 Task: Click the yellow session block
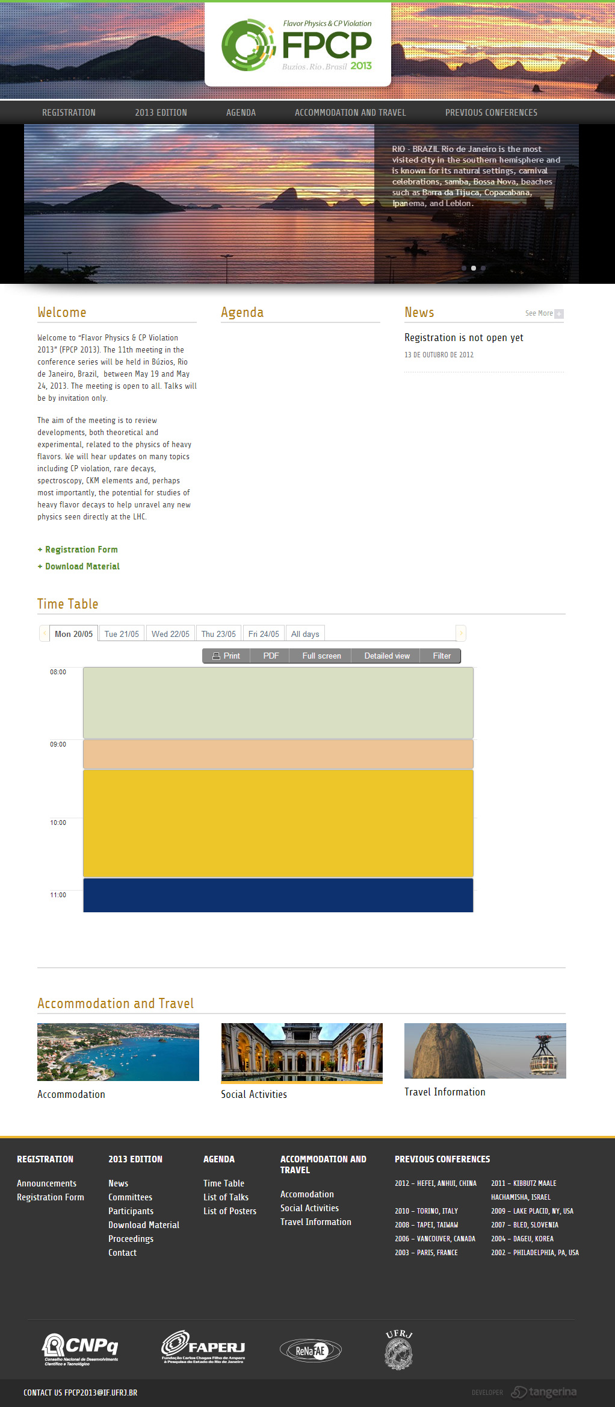(278, 823)
